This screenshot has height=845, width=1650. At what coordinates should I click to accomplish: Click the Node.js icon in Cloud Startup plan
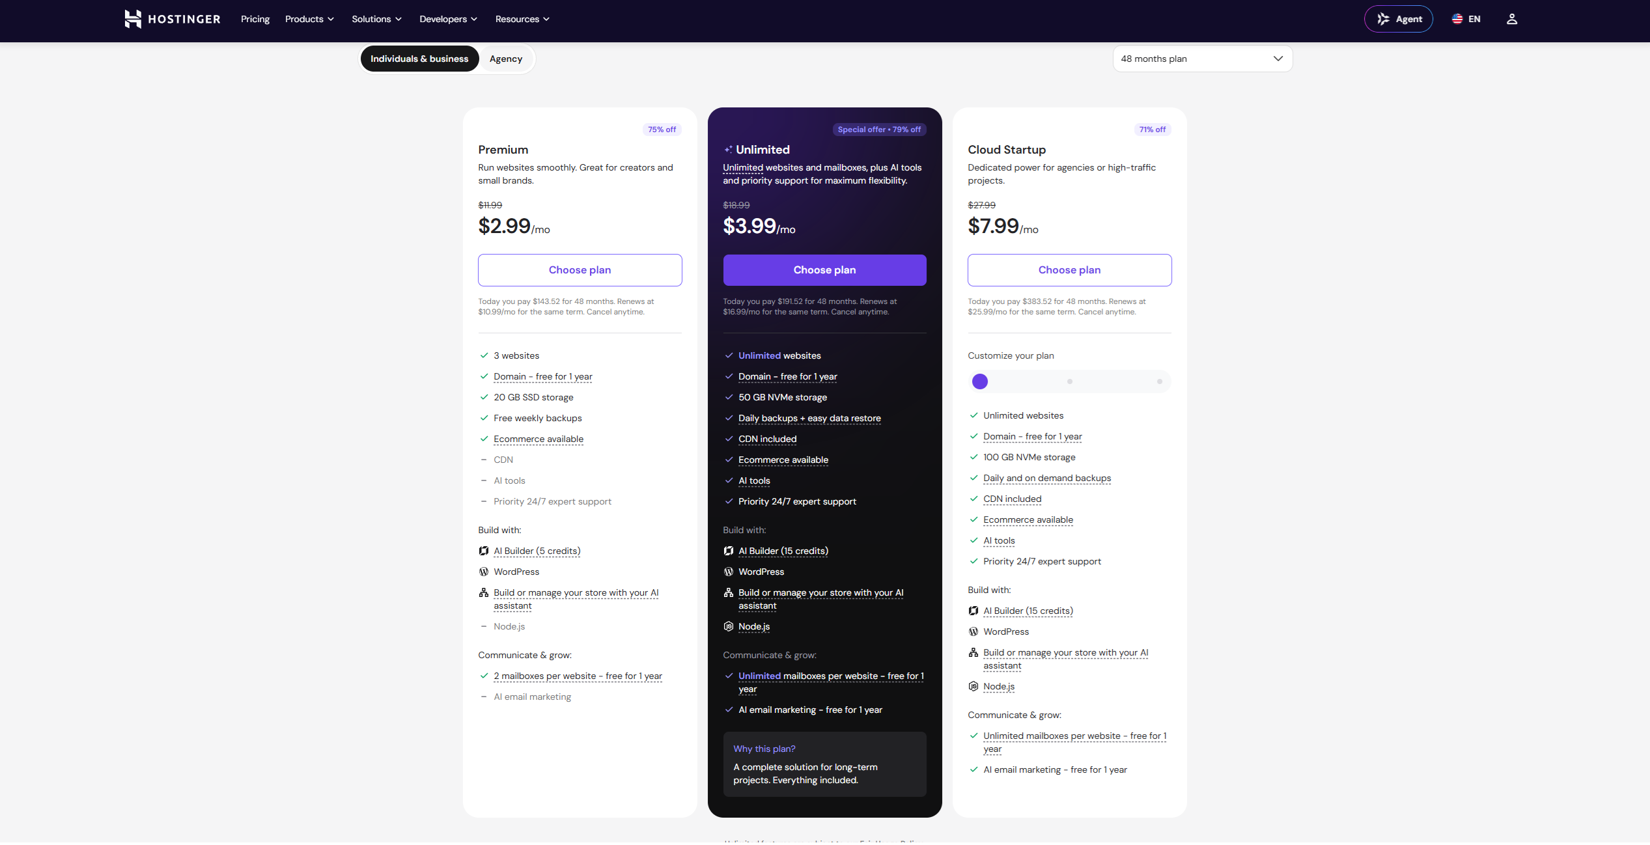pyautogui.click(x=973, y=686)
